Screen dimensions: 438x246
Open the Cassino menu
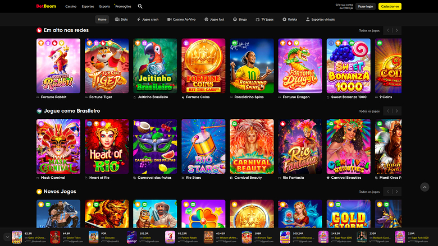click(71, 6)
